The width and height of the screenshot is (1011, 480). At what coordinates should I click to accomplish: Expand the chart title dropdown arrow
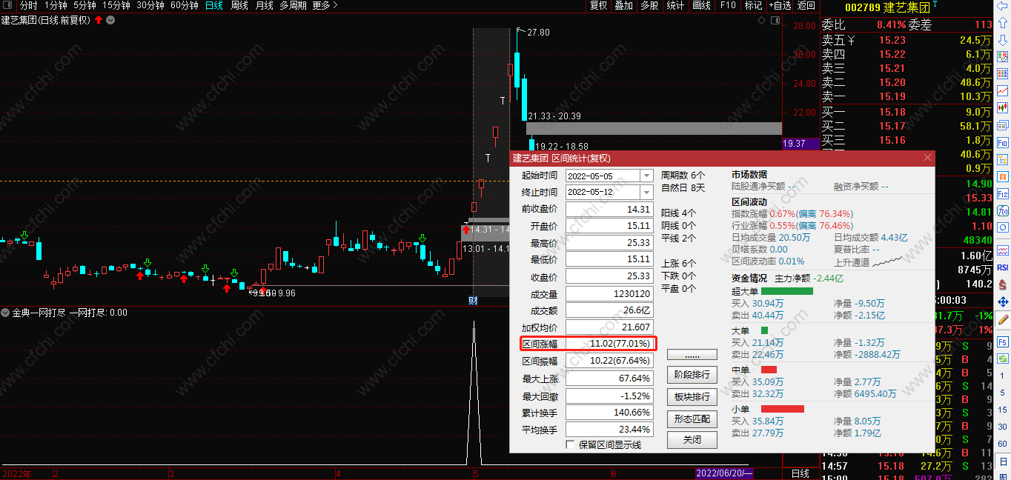coord(110,20)
